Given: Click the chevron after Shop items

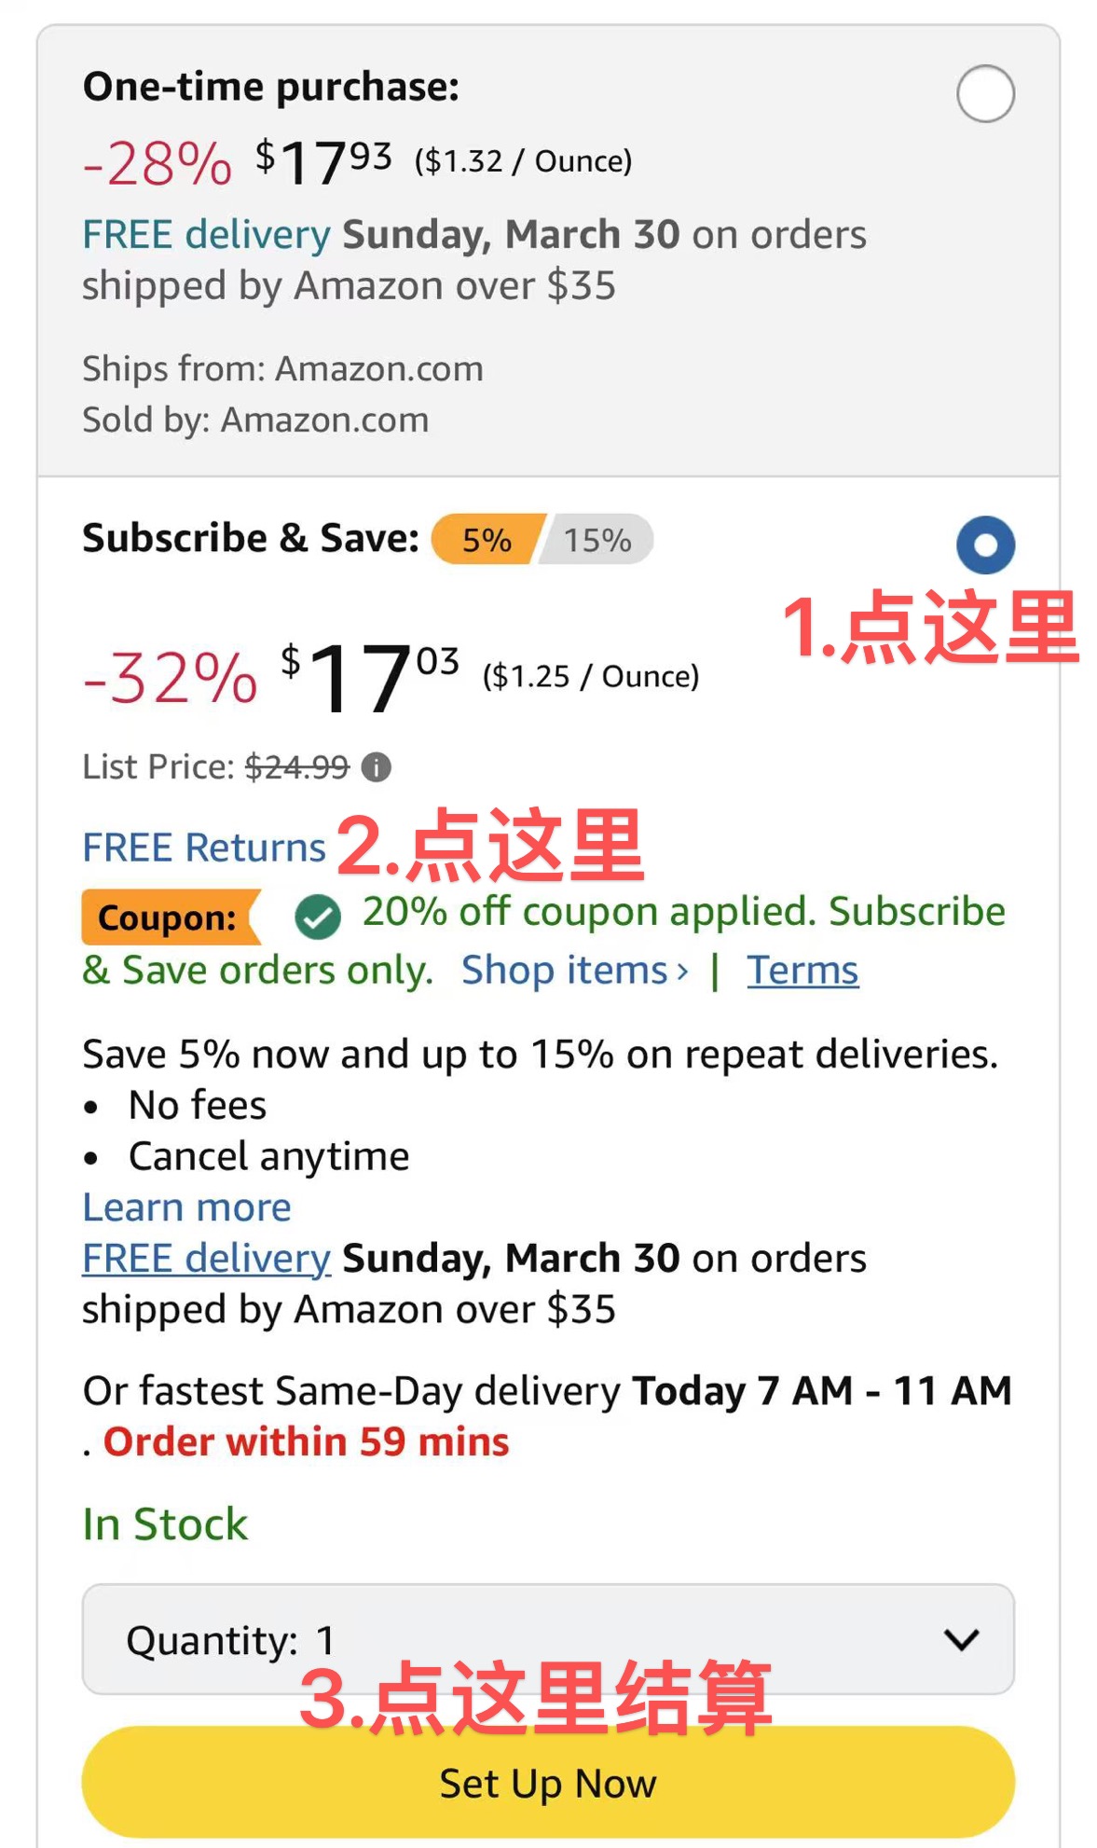Looking at the screenshot, I should pos(683,972).
